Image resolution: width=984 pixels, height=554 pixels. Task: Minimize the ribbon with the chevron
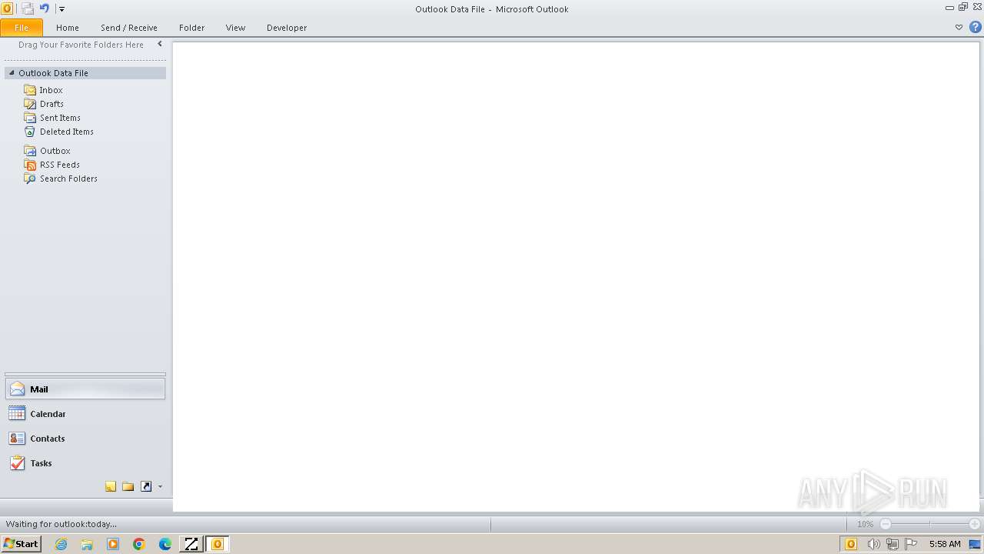(x=959, y=27)
